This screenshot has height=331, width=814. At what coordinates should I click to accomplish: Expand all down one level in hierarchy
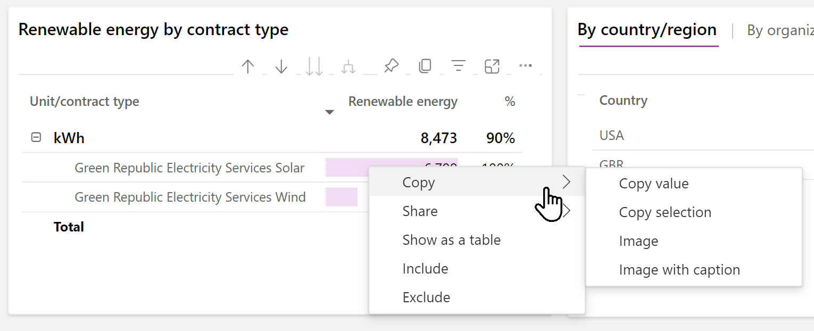[x=348, y=66]
